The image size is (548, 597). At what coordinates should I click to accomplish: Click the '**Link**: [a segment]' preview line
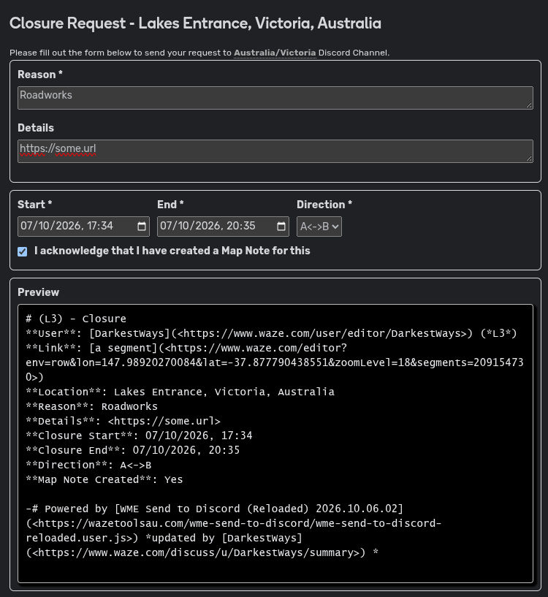coord(186,348)
